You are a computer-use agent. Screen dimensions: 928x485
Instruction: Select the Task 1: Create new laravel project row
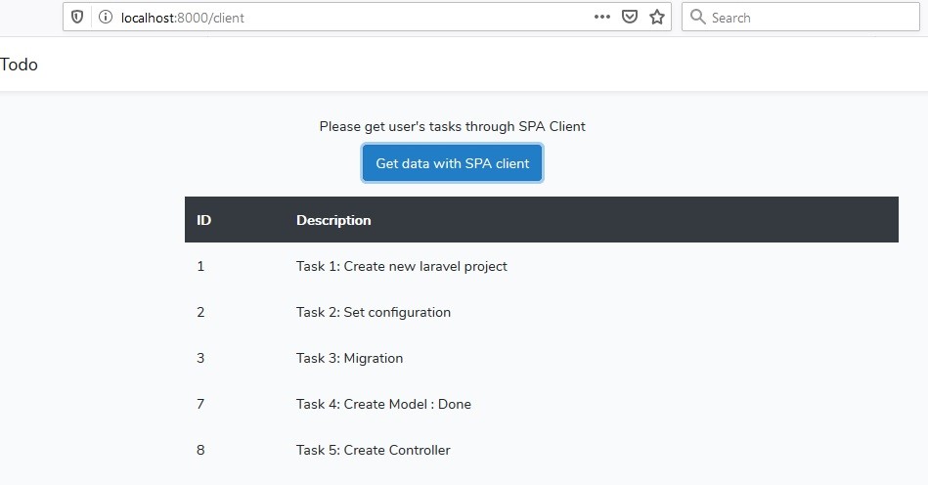tap(542, 266)
